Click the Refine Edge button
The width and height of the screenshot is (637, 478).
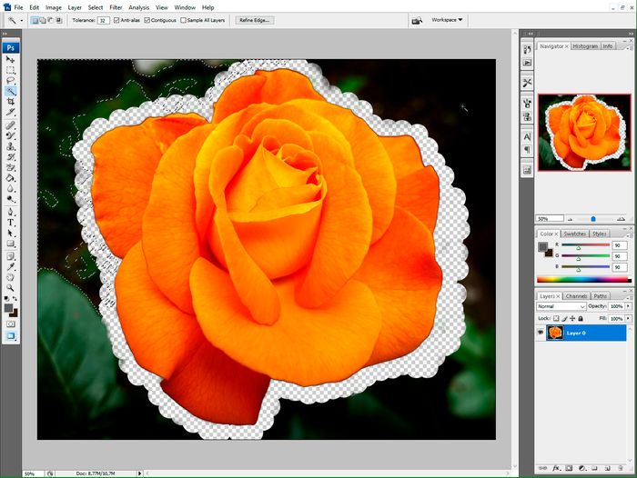(256, 19)
